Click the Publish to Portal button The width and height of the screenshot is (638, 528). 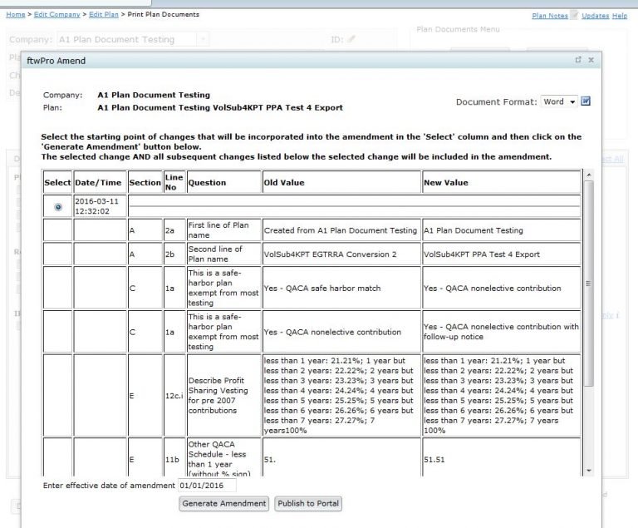pos(307,503)
